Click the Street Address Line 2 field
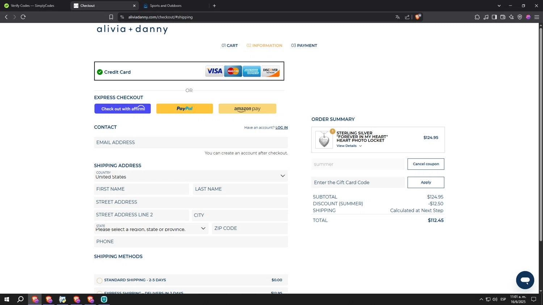Screen dimensions: 543x305 tap(142, 215)
